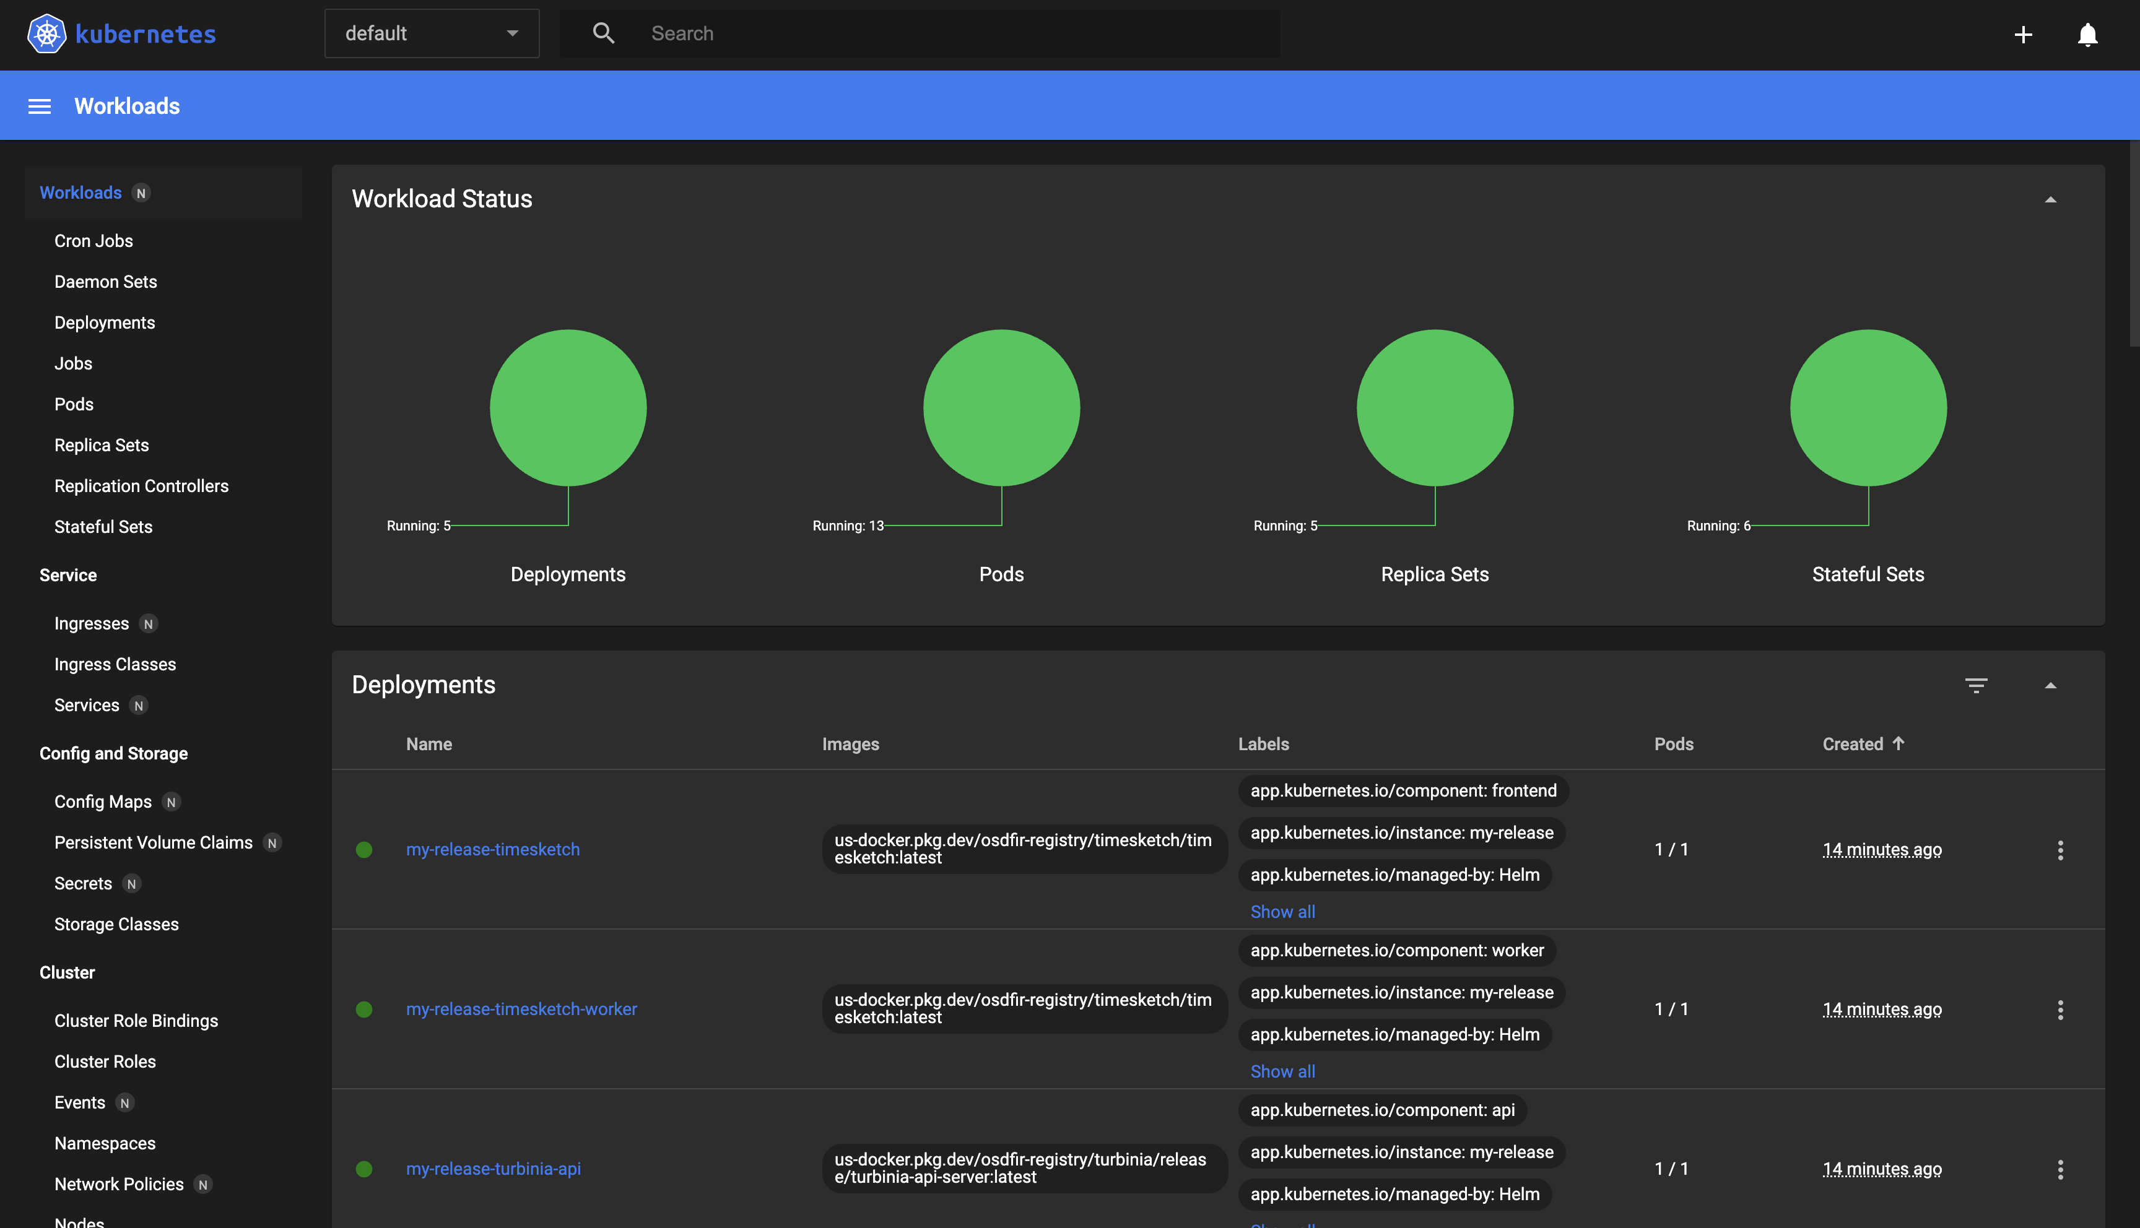Open Cluster Roles in the sidebar
The height and width of the screenshot is (1228, 2140).
tap(105, 1062)
